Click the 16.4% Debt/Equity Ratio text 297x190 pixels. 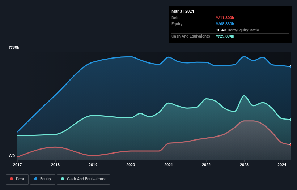(238, 30)
